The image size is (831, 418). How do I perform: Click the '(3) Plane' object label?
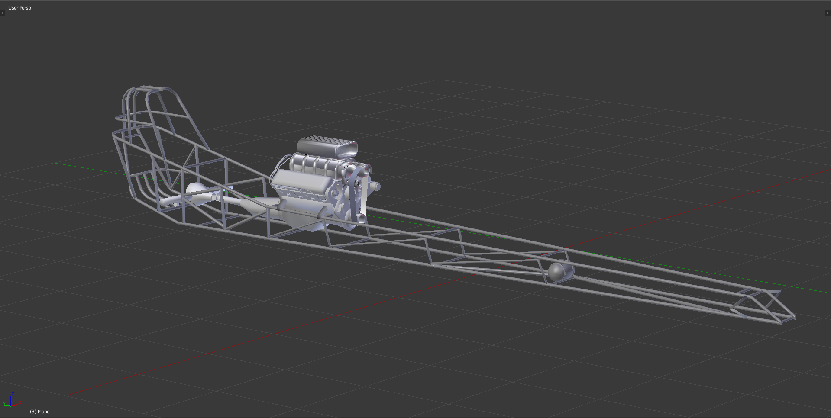(39, 412)
